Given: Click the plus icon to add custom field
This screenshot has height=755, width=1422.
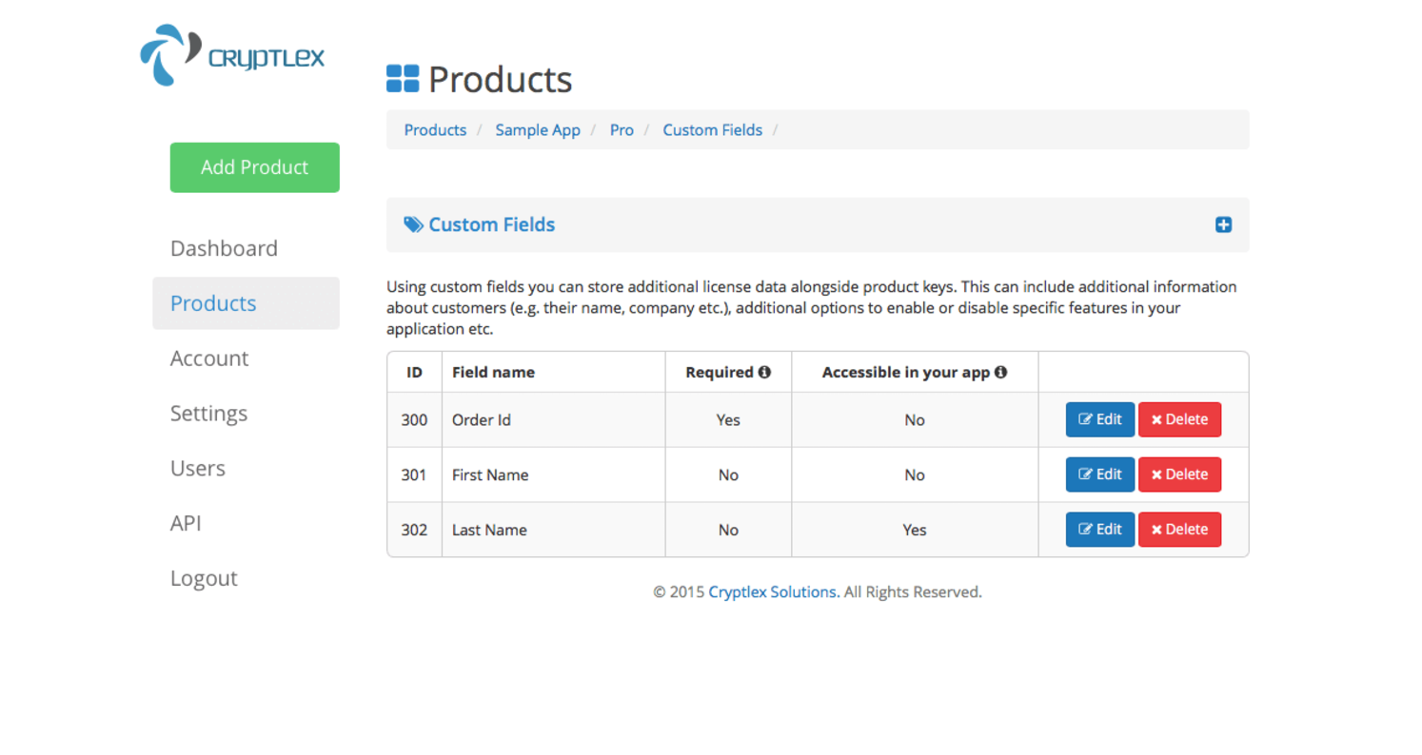Looking at the screenshot, I should pyautogui.click(x=1223, y=225).
